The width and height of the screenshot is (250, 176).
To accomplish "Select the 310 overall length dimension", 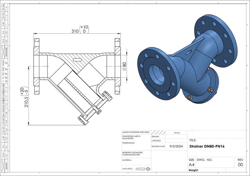I will pos(74,31).
